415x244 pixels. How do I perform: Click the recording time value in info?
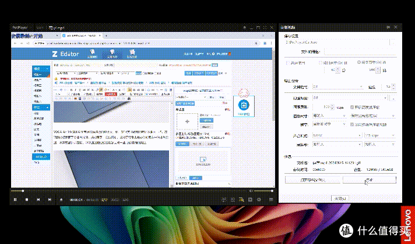[x=319, y=170]
